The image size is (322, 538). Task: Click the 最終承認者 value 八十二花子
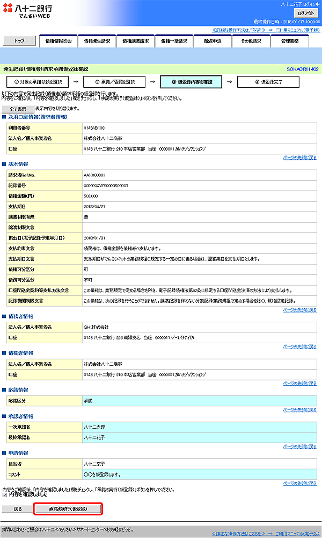[94, 437]
